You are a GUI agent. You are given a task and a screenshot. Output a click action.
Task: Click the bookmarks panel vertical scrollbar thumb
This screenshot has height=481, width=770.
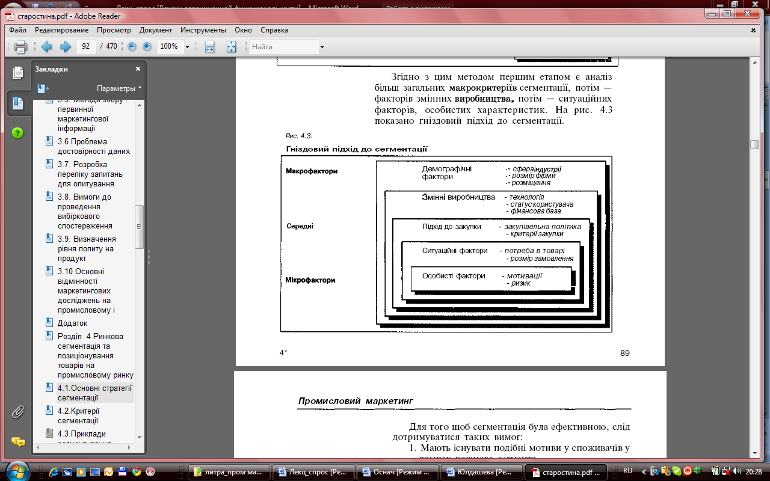point(140,227)
